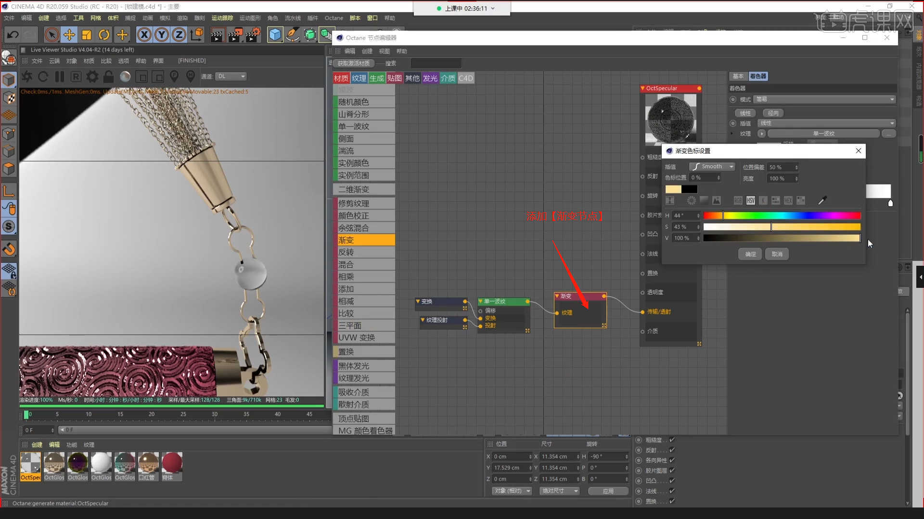Toggle the Live Viewer camera lock icon
924x519 pixels.
109,76
